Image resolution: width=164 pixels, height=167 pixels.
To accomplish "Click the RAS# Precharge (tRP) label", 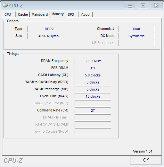I will (51, 89).
